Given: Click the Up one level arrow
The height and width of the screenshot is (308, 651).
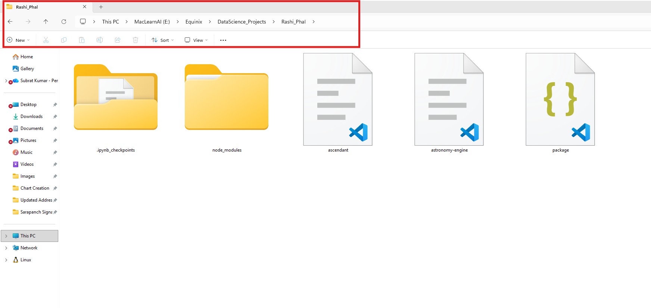Looking at the screenshot, I should click(46, 22).
